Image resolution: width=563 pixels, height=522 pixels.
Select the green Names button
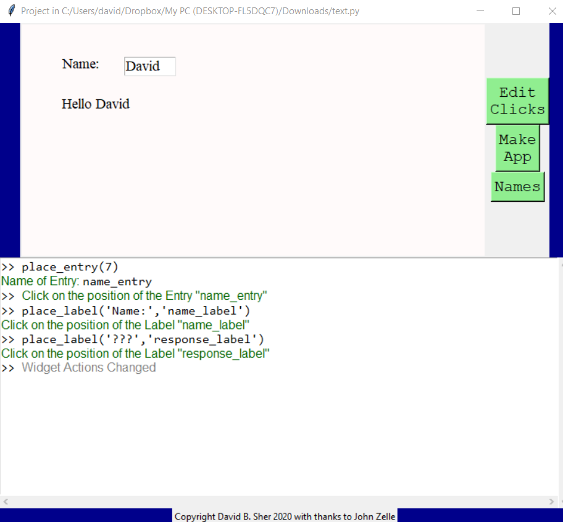pyautogui.click(x=517, y=186)
